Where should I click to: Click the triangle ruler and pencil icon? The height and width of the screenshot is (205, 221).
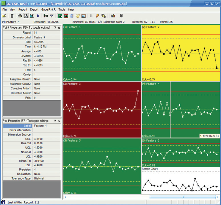click(x=32, y=16)
